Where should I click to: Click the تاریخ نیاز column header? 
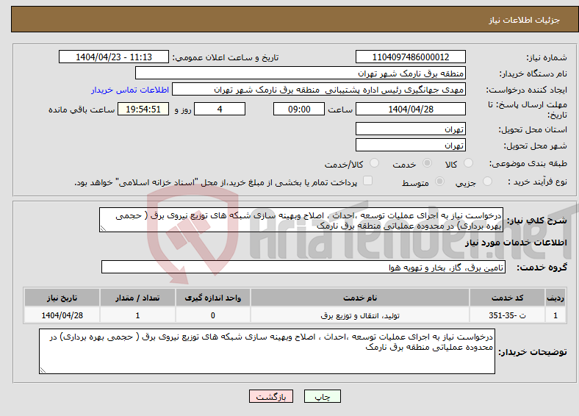62,298
